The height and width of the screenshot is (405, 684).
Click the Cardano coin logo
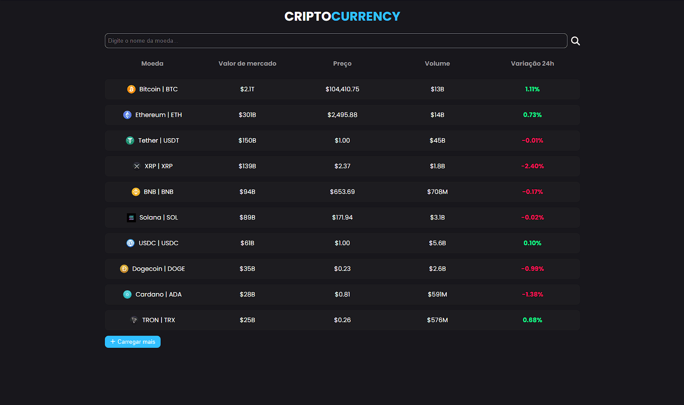click(x=127, y=294)
